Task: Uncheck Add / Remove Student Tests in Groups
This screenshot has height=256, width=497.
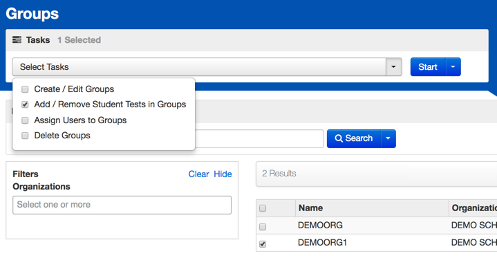Action: tap(25, 104)
